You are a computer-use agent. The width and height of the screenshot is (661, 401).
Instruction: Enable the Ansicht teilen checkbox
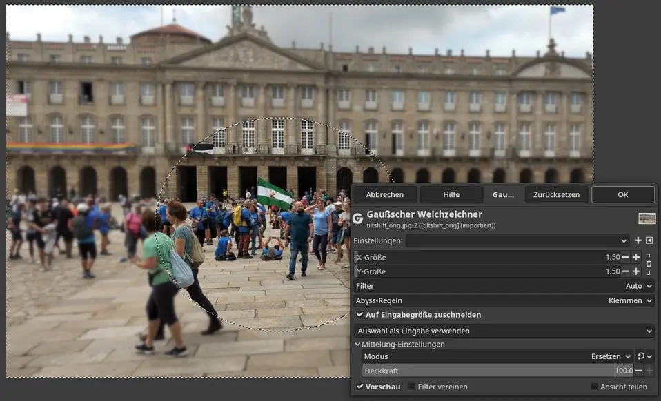pos(594,387)
